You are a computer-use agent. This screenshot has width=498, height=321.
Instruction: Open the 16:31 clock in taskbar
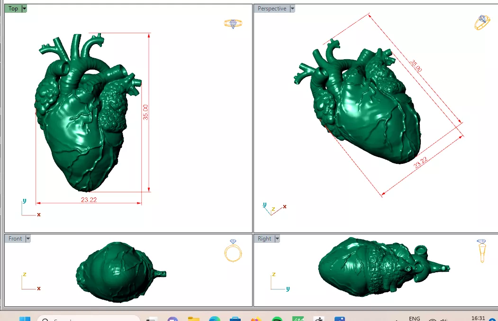click(478, 318)
